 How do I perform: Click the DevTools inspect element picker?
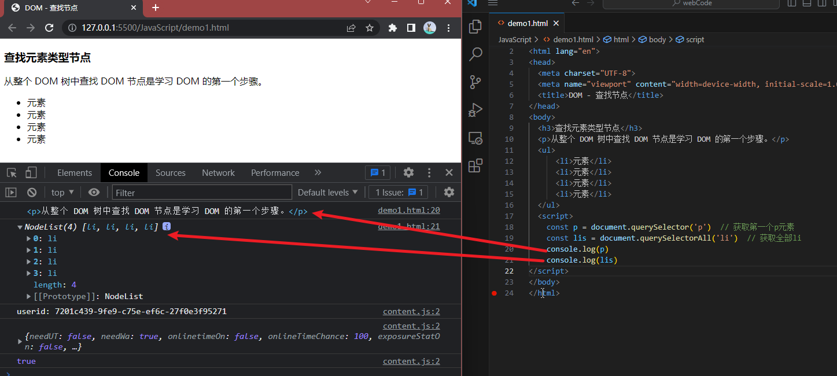point(12,172)
